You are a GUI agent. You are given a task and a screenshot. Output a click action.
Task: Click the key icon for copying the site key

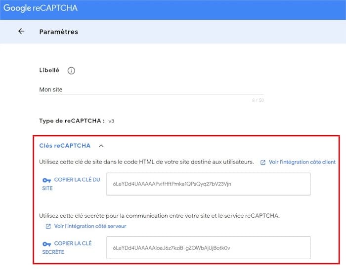[47, 180]
